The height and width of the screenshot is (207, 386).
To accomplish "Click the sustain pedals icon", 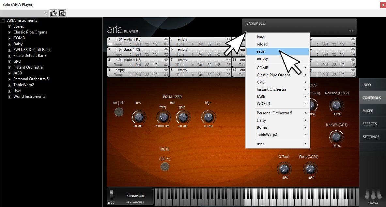I will [x=373, y=194].
